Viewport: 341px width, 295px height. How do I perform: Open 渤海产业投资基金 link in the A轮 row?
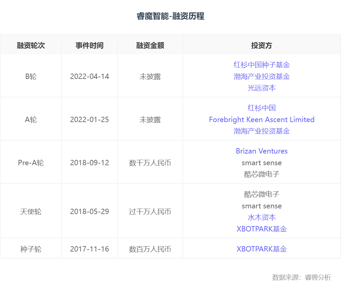coord(262,131)
